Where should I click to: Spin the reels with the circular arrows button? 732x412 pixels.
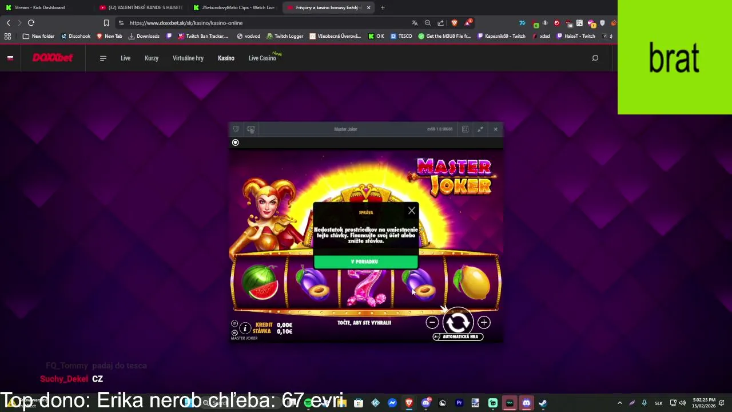[457, 323]
